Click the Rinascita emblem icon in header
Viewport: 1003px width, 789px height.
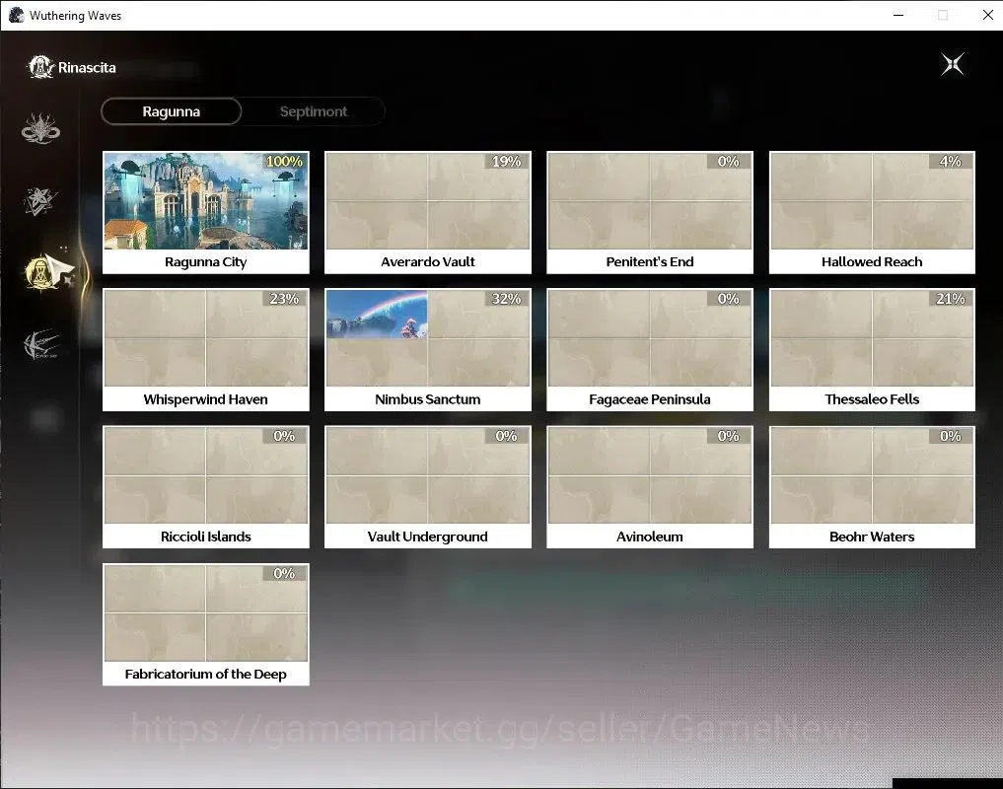click(41, 67)
